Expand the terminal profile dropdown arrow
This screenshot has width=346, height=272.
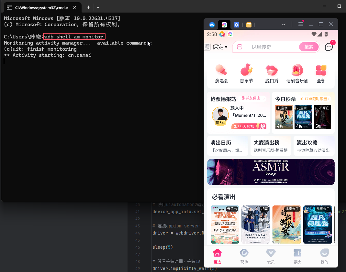(x=98, y=7)
